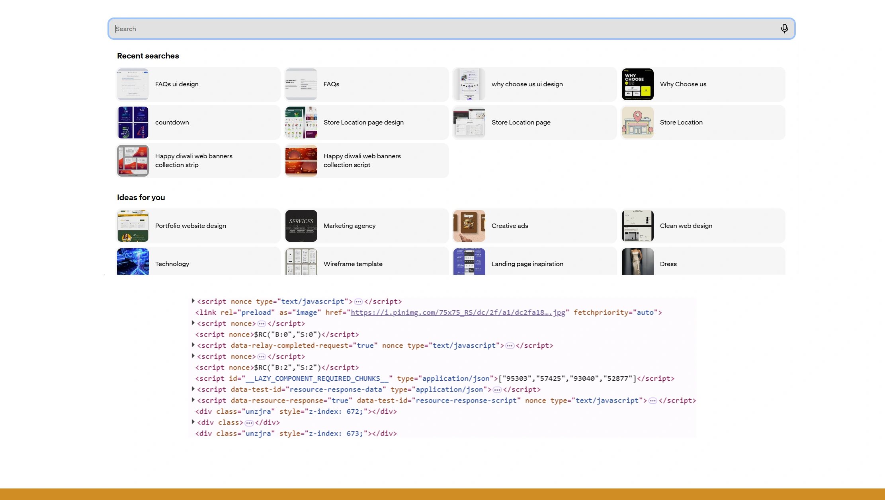Open the "countdown" recent search

[198, 122]
